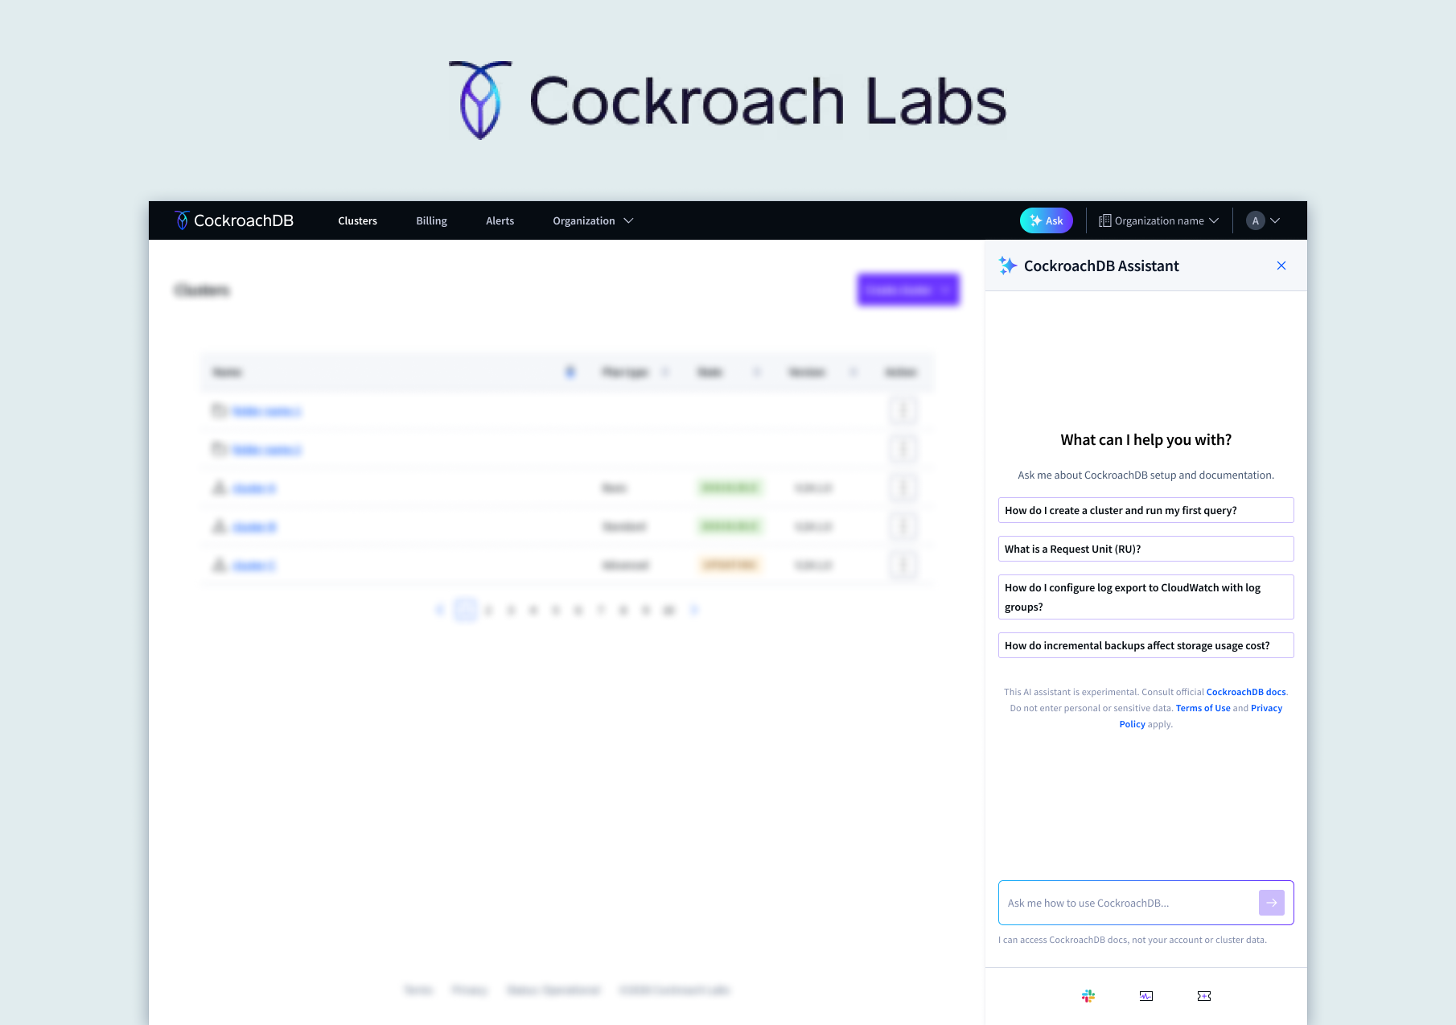Click the 'I can access CockroachDB docs' note
This screenshot has height=1025, width=1456.
click(1133, 940)
